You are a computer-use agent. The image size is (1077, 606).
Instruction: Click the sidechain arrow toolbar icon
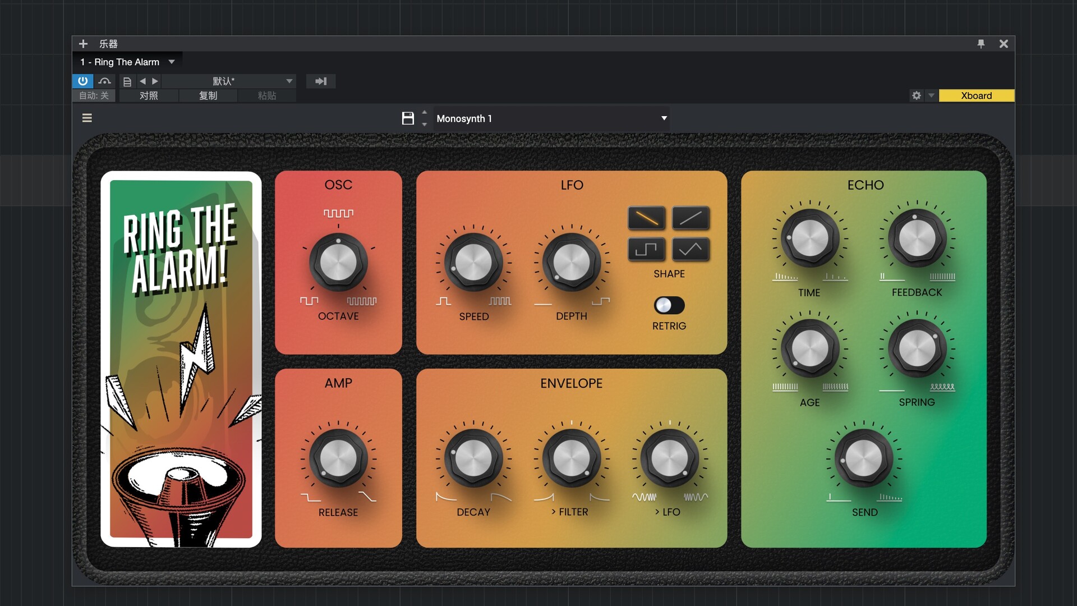[x=321, y=81]
